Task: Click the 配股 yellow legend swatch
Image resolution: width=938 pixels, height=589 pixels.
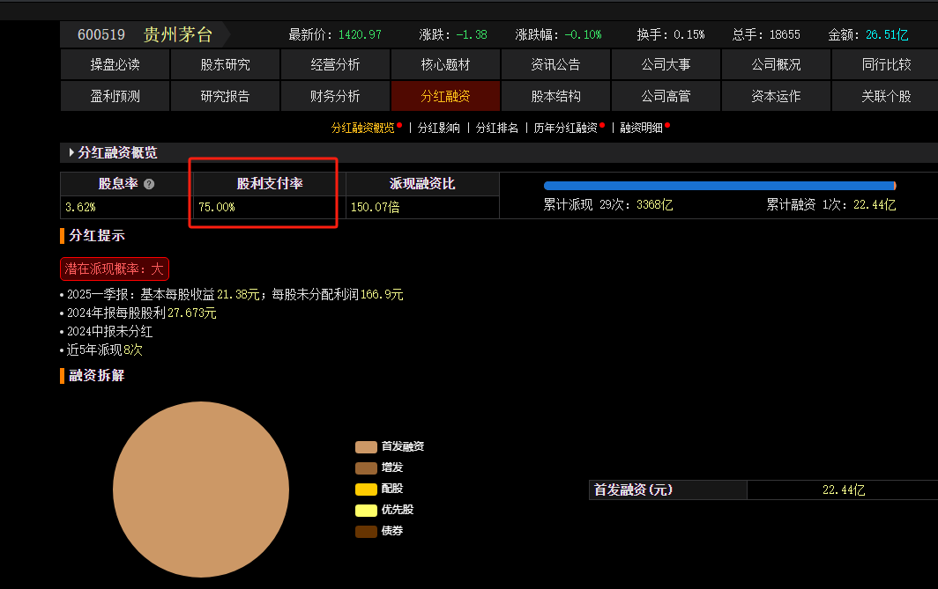Action: (x=366, y=490)
